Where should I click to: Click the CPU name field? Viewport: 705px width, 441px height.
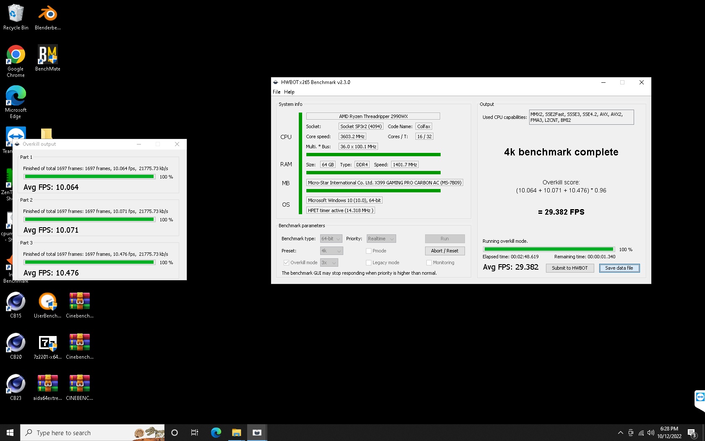[373, 116]
